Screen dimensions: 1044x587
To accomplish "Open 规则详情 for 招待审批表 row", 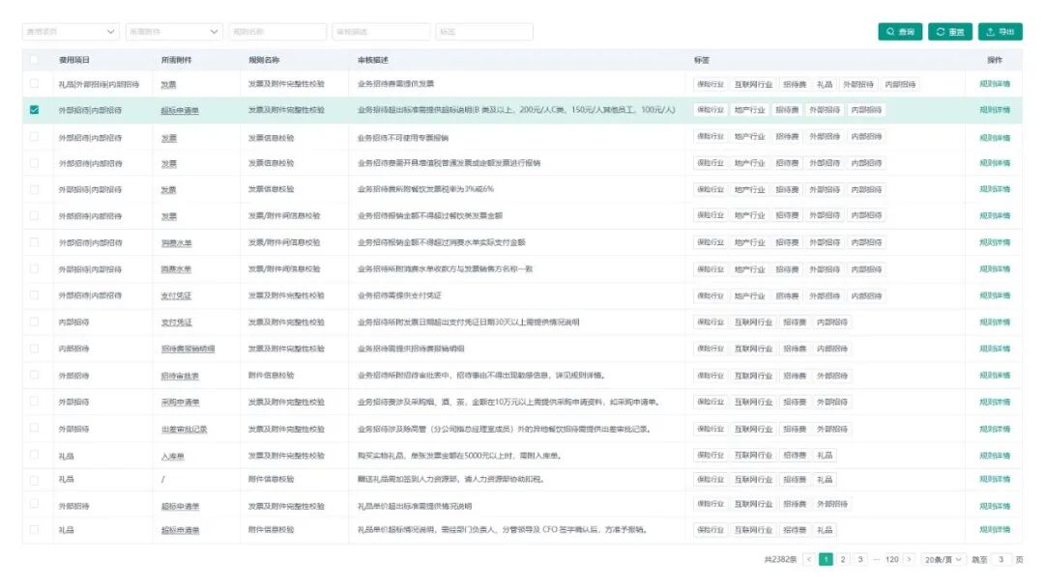I will 995,375.
